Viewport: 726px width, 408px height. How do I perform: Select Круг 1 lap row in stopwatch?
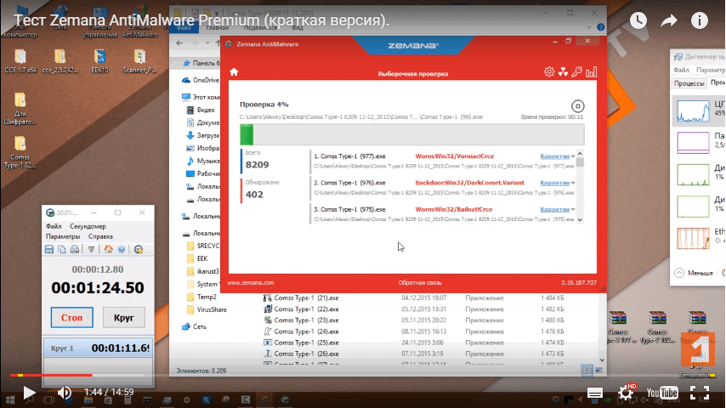pyautogui.click(x=98, y=348)
